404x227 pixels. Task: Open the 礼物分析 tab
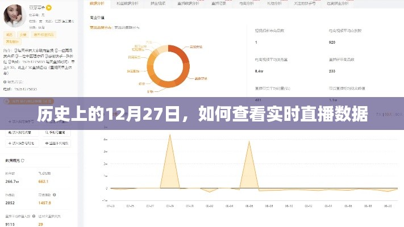pos(274,3)
